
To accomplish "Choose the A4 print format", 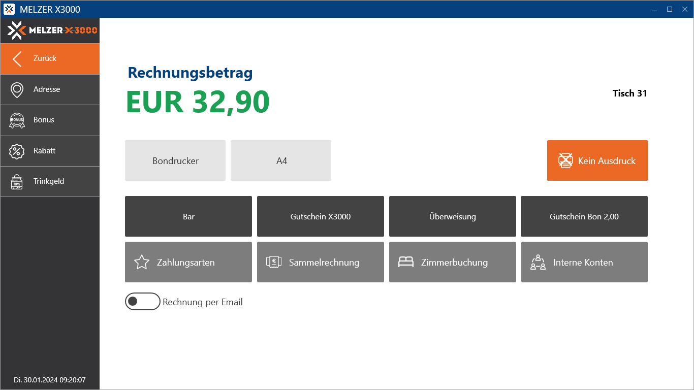I will [x=281, y=161].
